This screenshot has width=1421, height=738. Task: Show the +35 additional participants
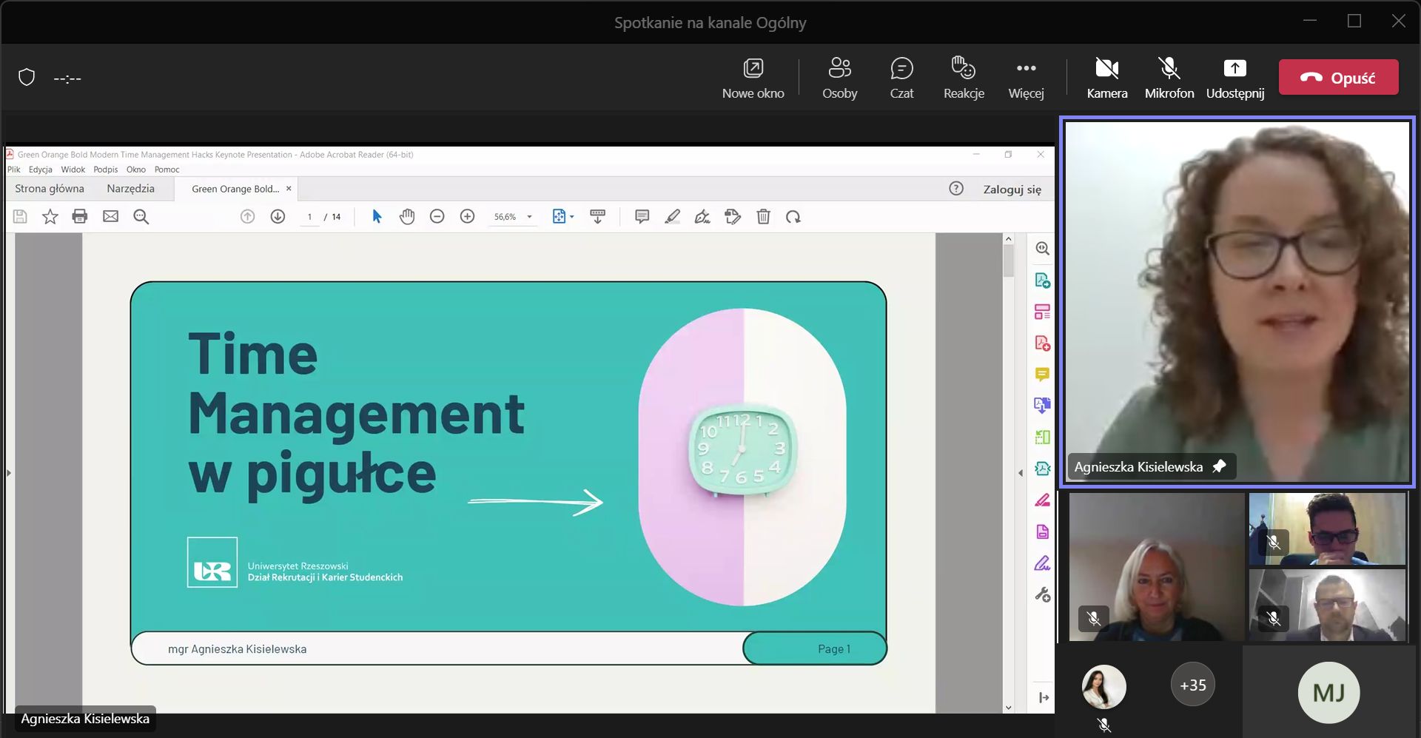point(1192,685)
